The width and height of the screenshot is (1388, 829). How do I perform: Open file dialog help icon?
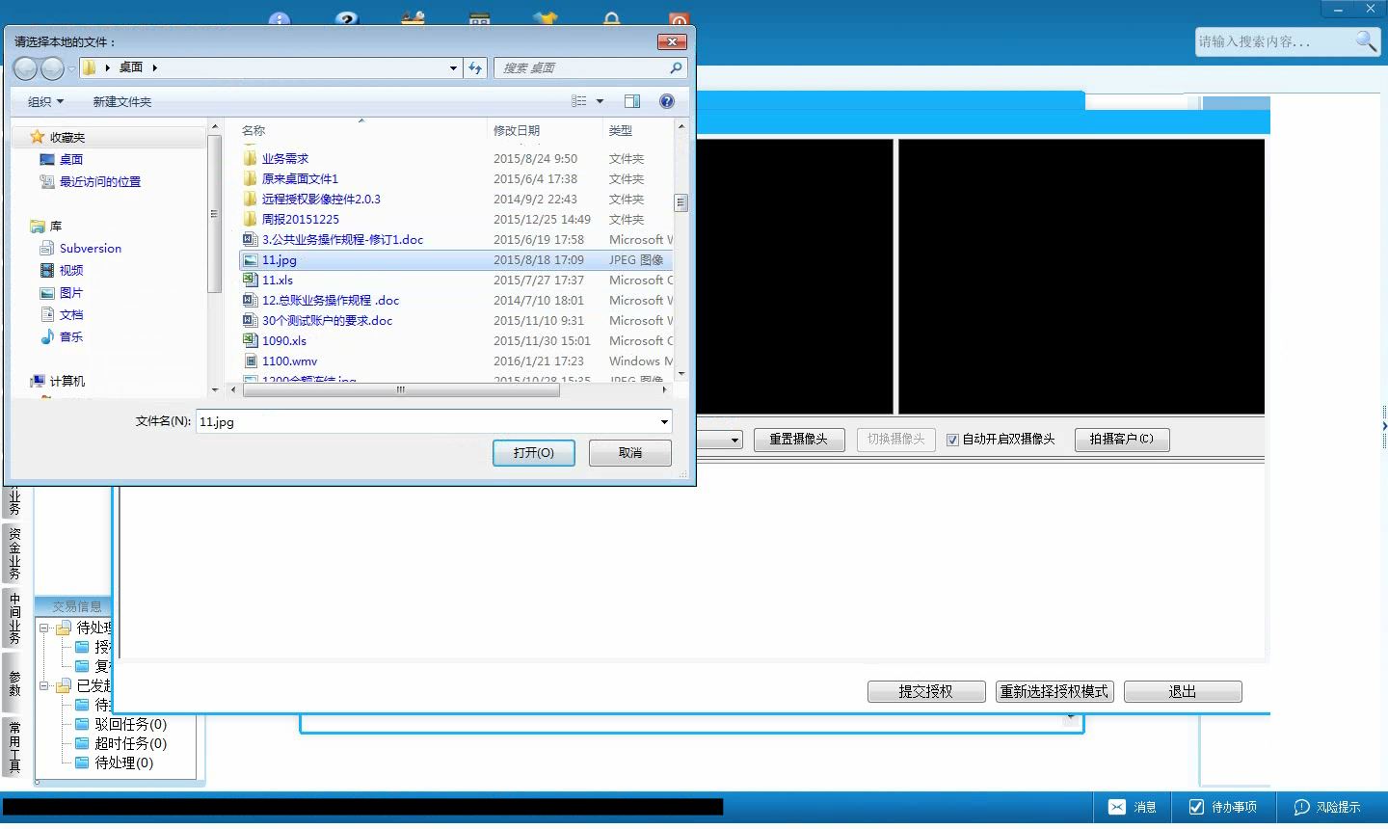coord(666,101)
